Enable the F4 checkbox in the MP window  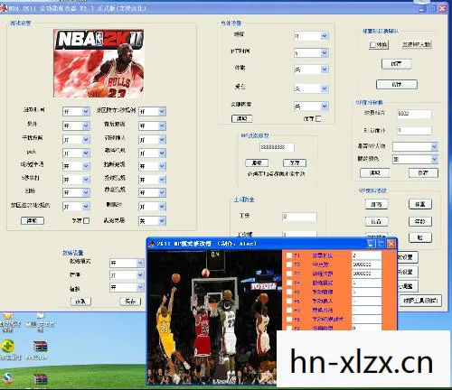pos(289,283)
